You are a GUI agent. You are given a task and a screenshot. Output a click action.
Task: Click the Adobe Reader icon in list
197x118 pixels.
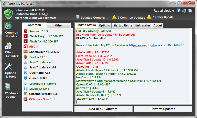pyautogui.click(x=26, y=31)
